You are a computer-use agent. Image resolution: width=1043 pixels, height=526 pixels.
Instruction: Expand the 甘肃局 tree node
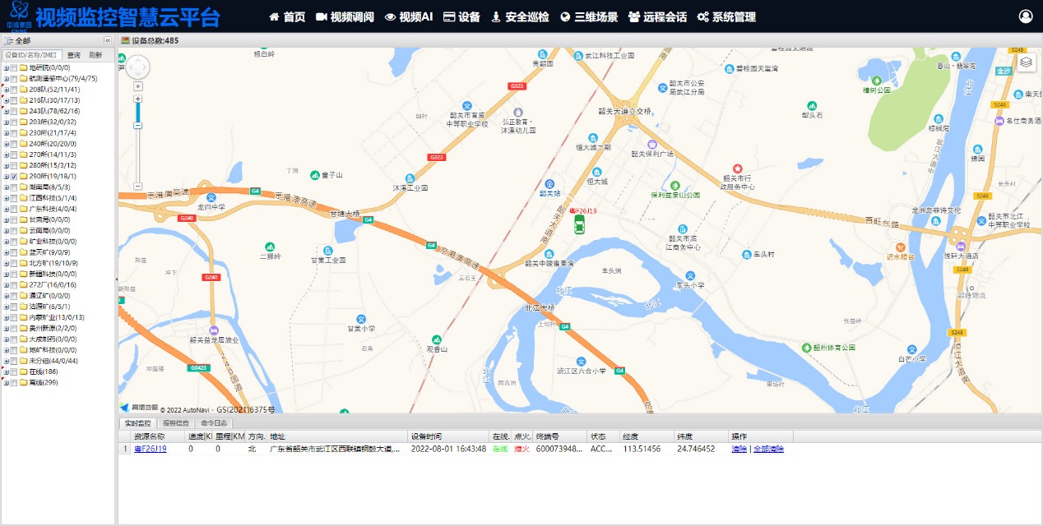[x=6, y=219]
